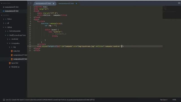The width and height of the screenshot is (181, 102).
Task: Click the OnClick - Lampada title text
Action: pyautogui.click(x=51, y=15)
